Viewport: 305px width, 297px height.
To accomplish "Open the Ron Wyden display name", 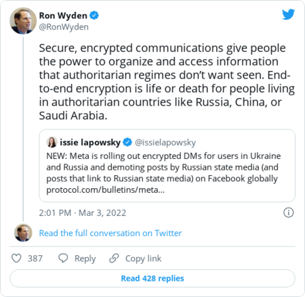I will [63, 16].
